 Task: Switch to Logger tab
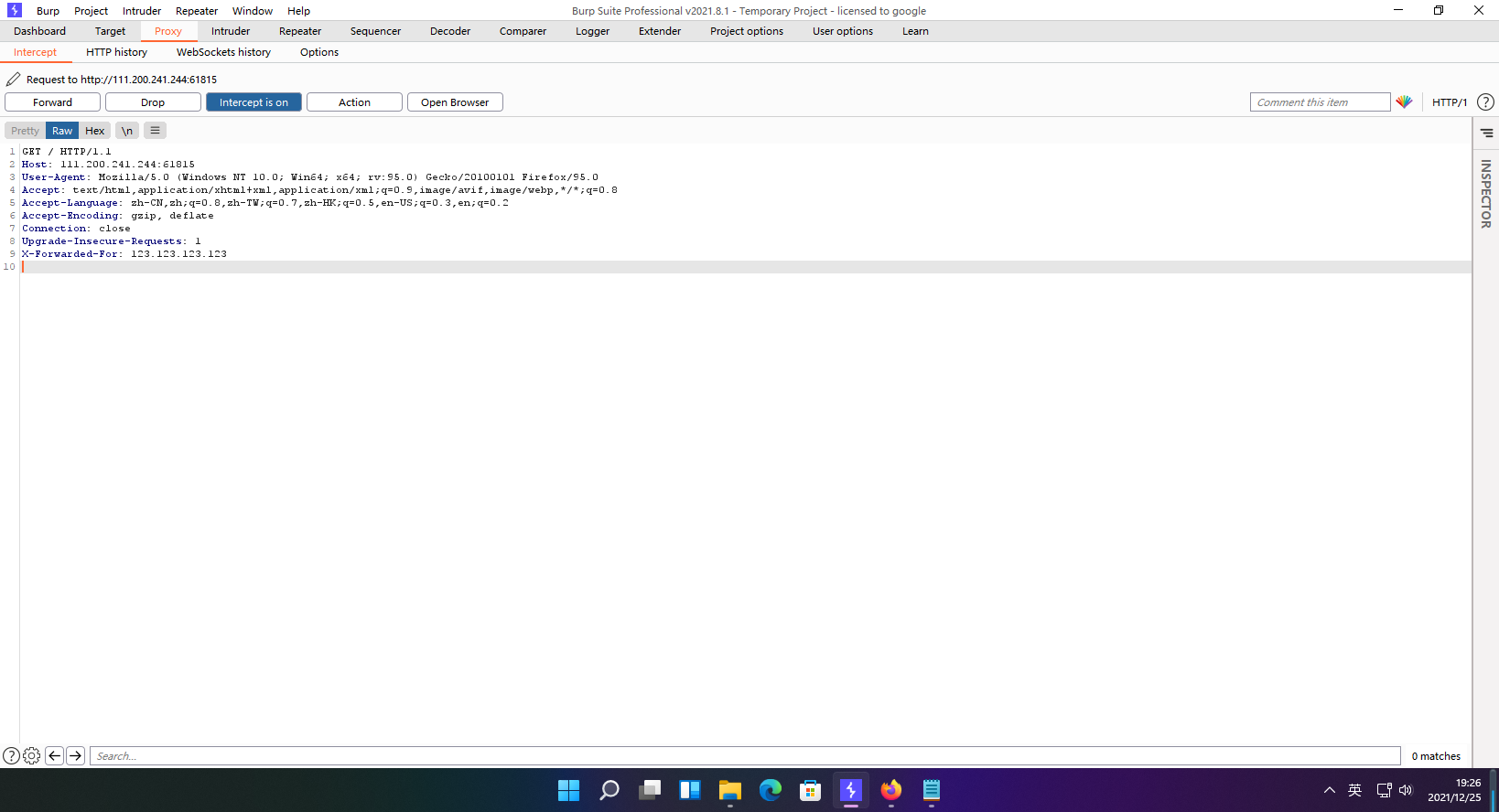tap(592, 31)
